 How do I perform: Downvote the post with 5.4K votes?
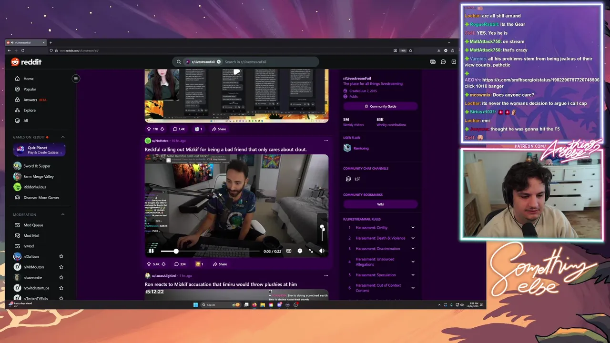[x=163, y=264]
